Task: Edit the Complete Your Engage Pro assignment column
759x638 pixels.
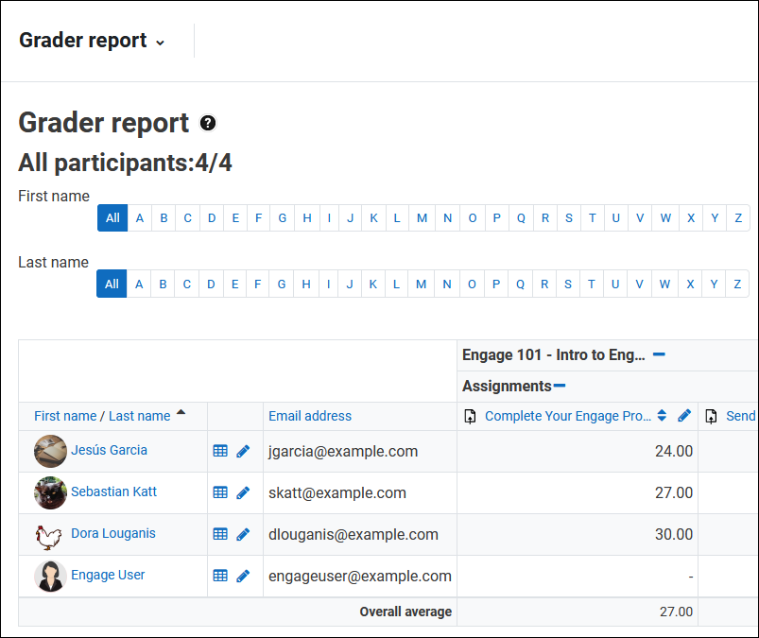Action: (684, 416)
